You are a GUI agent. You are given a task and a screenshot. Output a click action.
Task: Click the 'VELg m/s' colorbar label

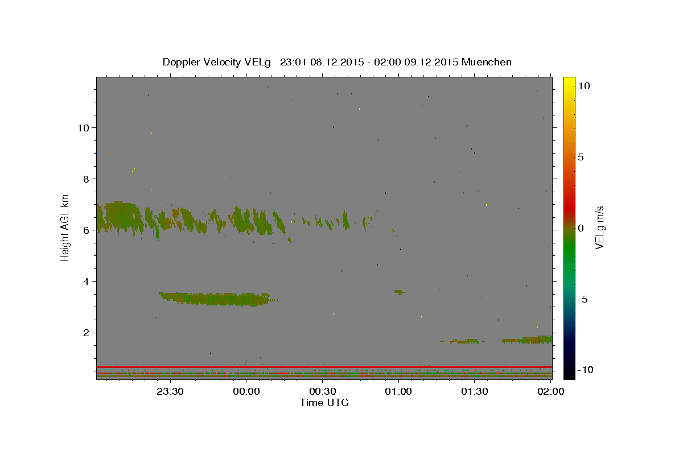pos(599,228)
